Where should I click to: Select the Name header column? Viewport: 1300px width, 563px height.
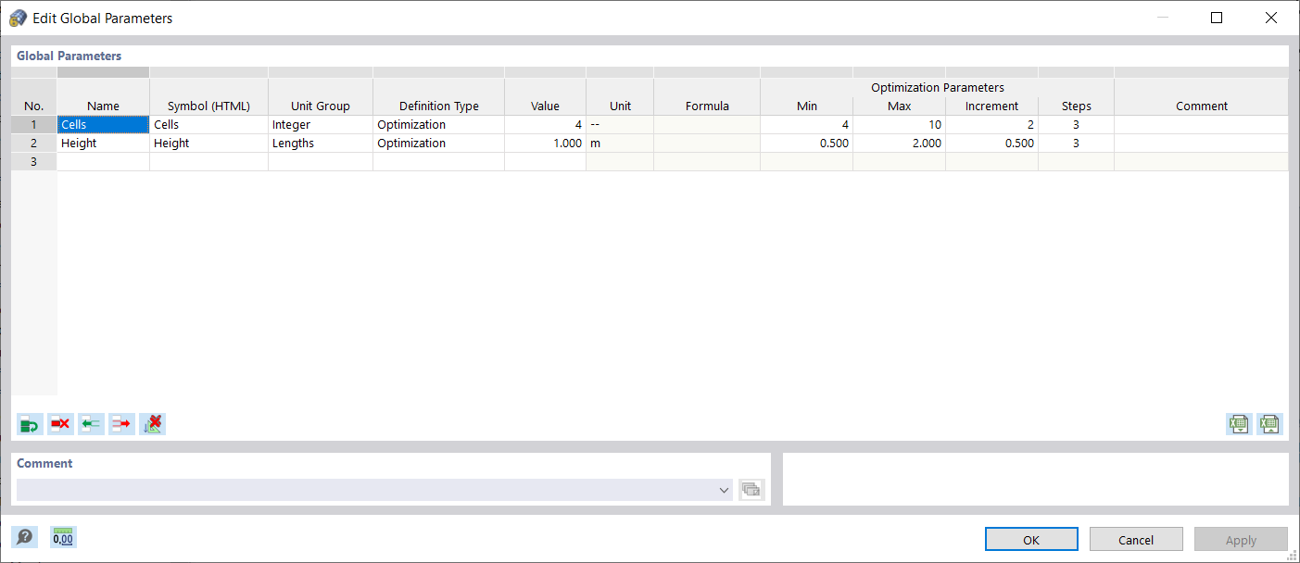102,105
